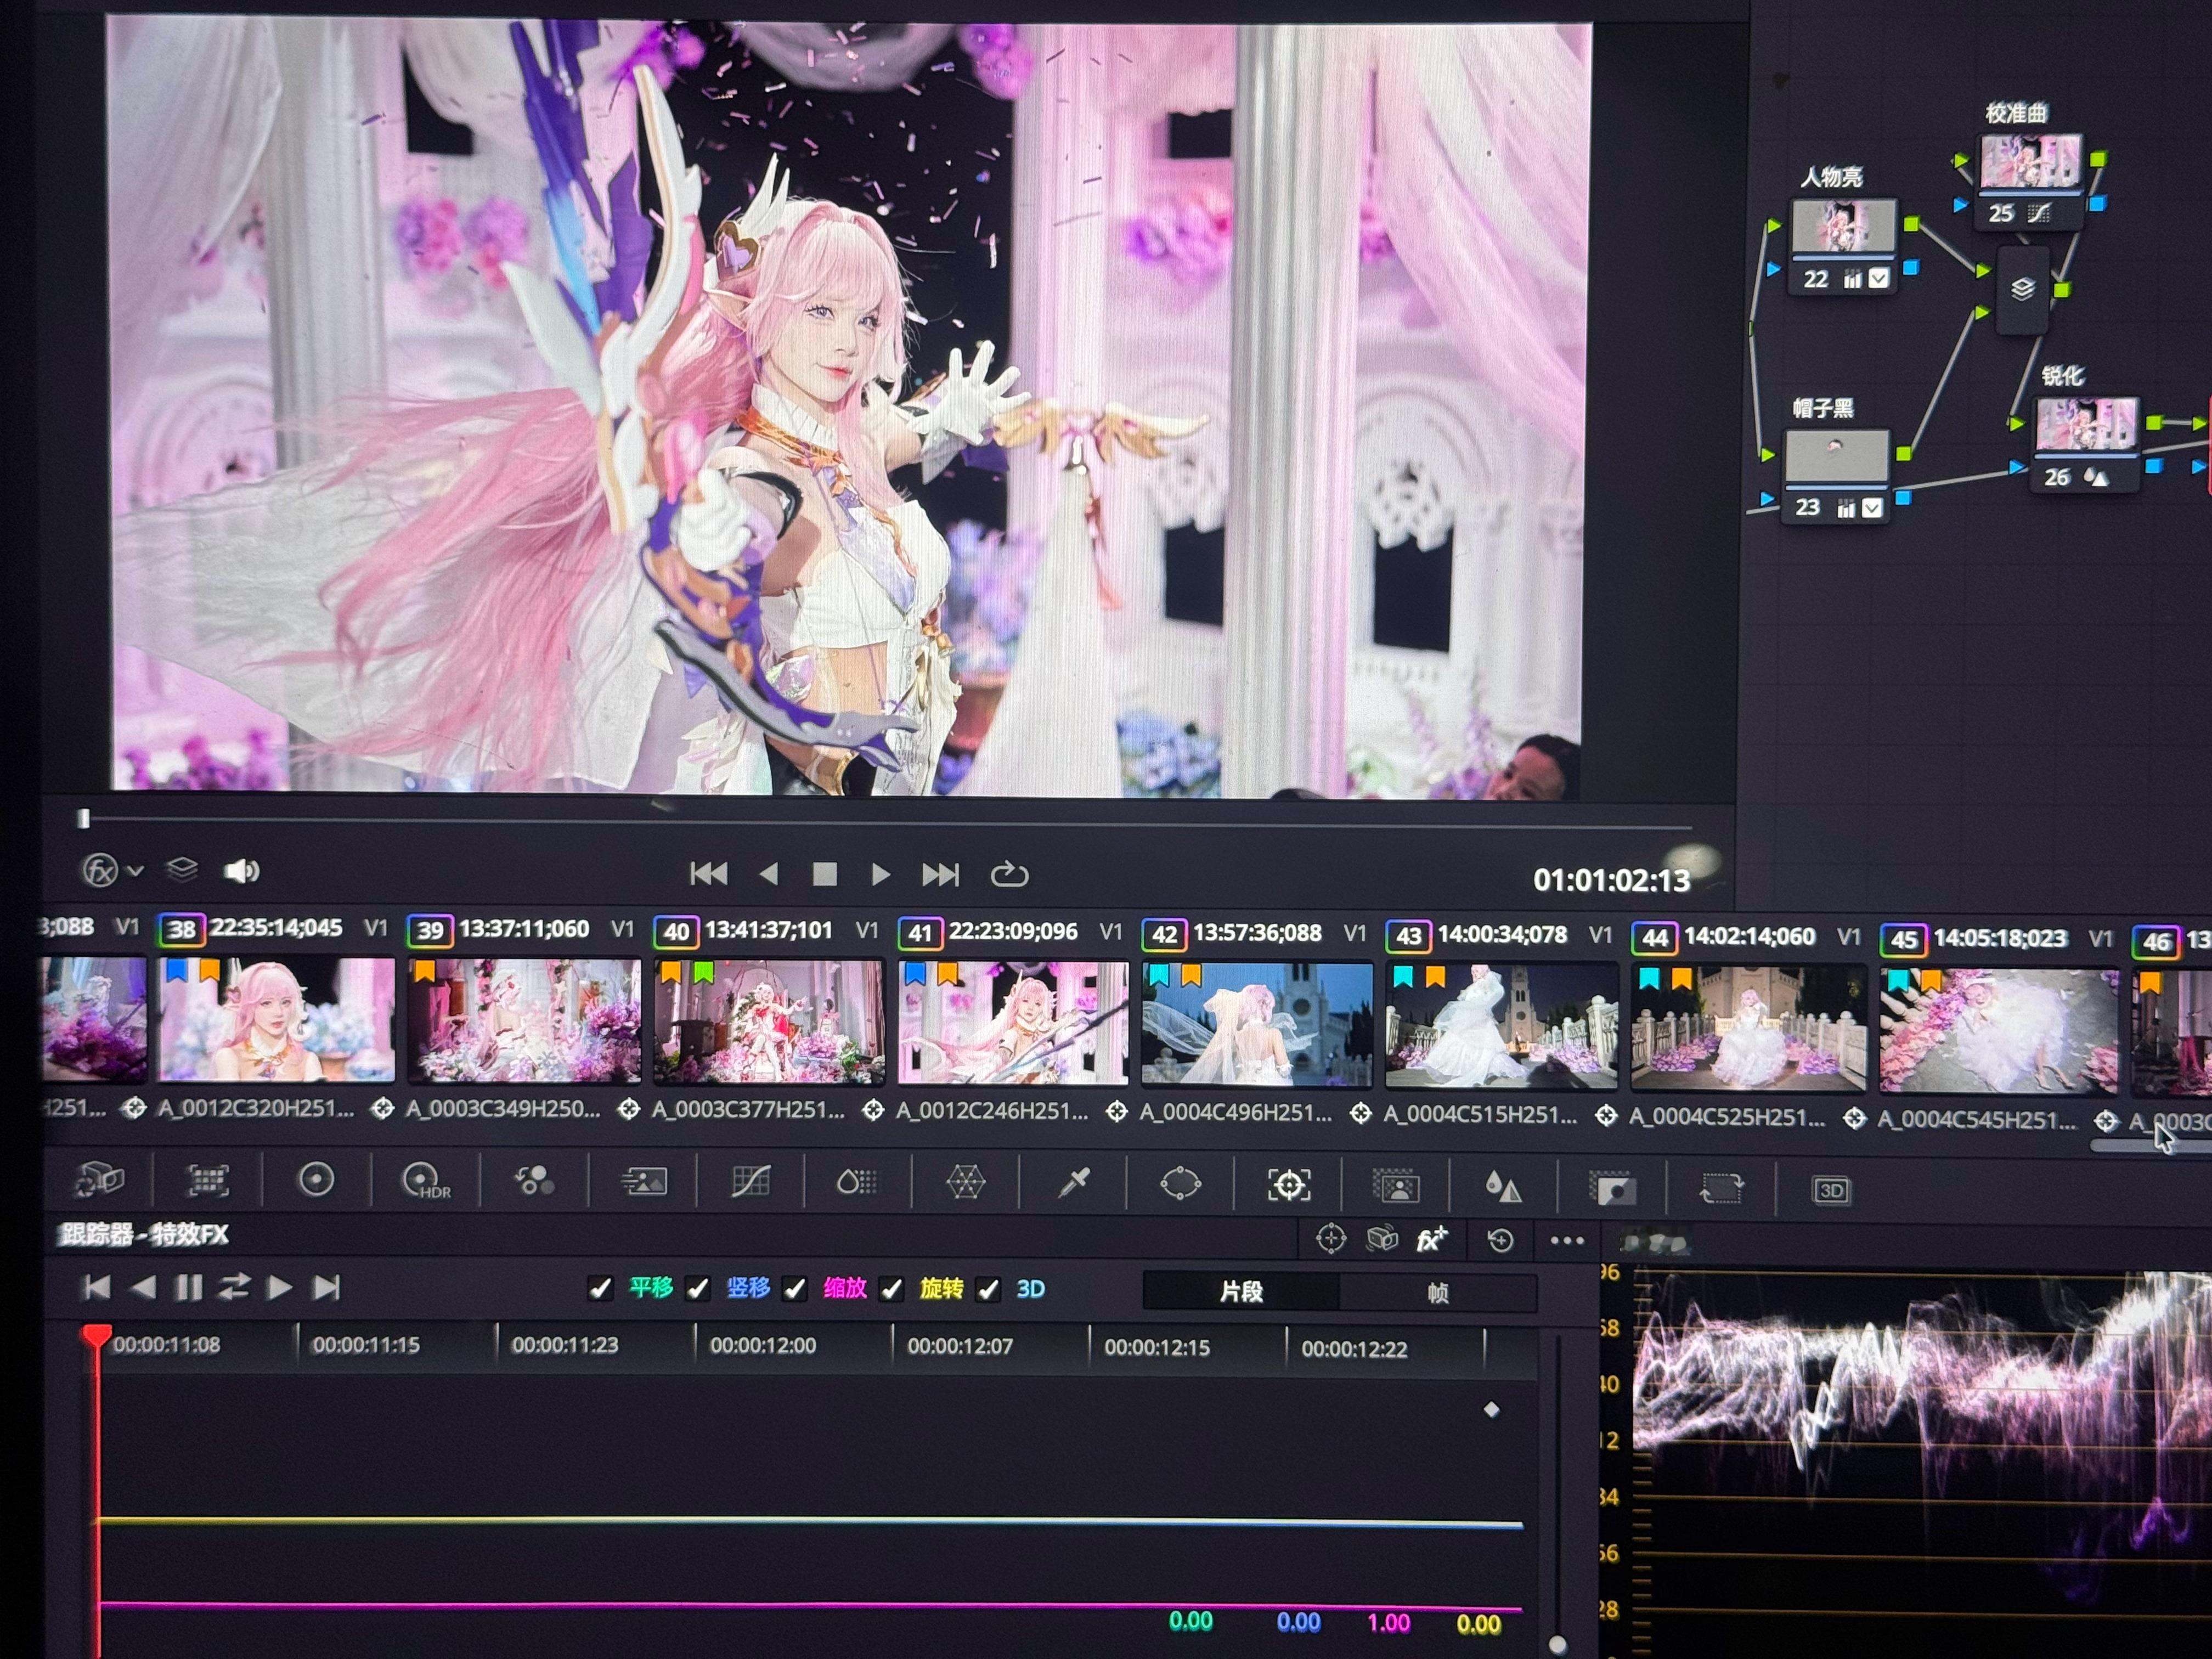Viewport: 2212px width, 1659px height.
Task: Open the Camera RAW palette
Action: (99, 1180)
